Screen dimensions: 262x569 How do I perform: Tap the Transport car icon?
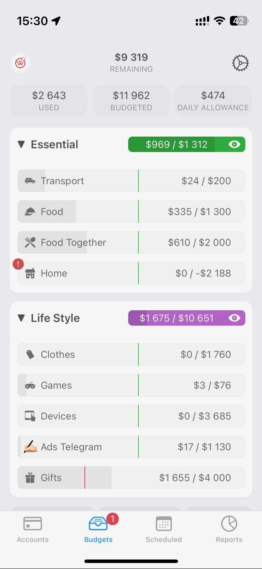point(30,181)
